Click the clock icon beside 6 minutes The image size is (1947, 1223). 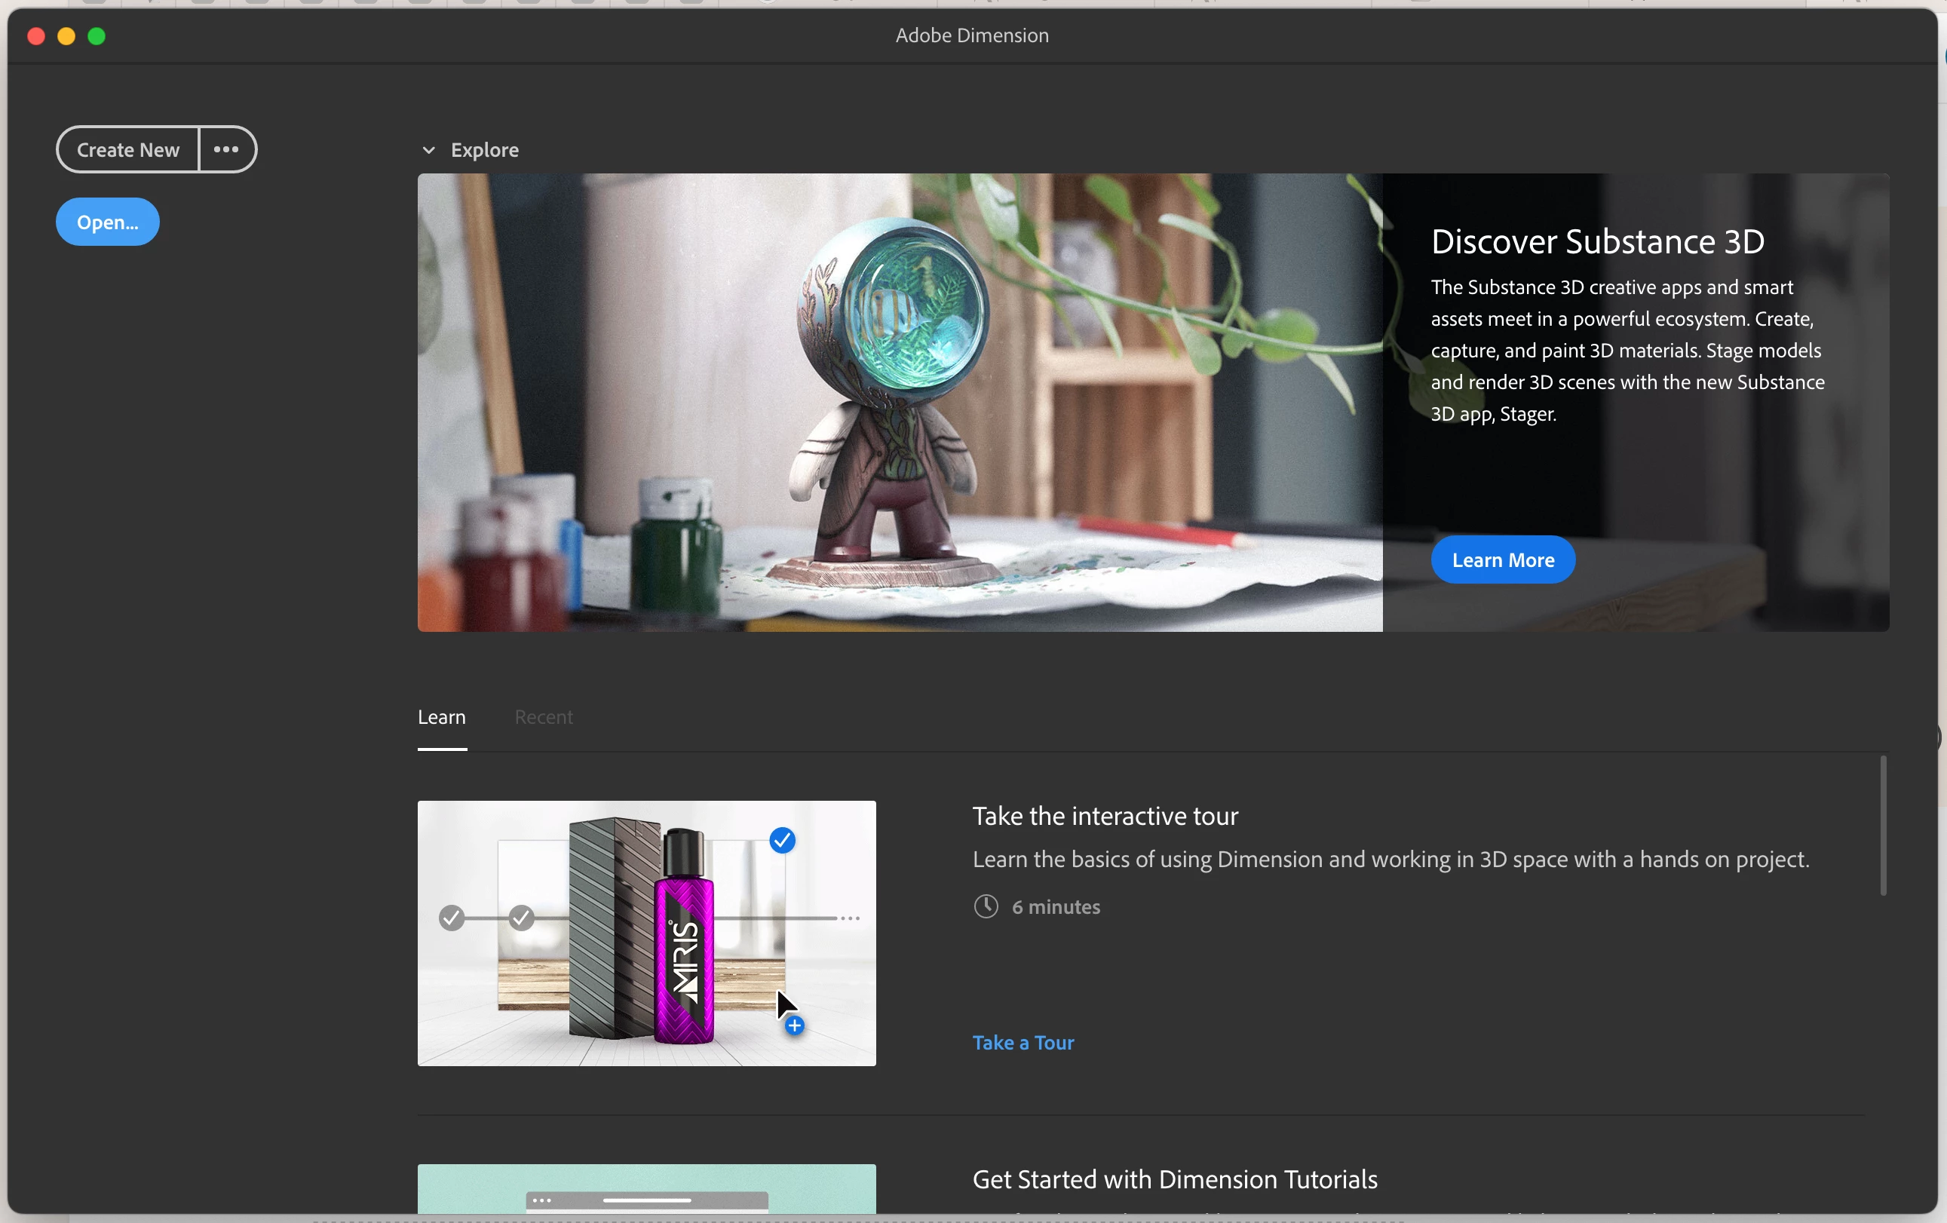tap(986, 907)
